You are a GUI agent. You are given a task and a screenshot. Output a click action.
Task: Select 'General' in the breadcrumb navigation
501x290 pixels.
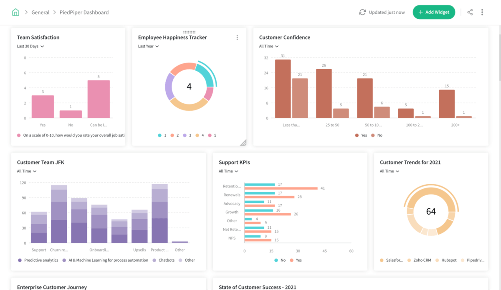pyautogui.click(x=40, y=12)
